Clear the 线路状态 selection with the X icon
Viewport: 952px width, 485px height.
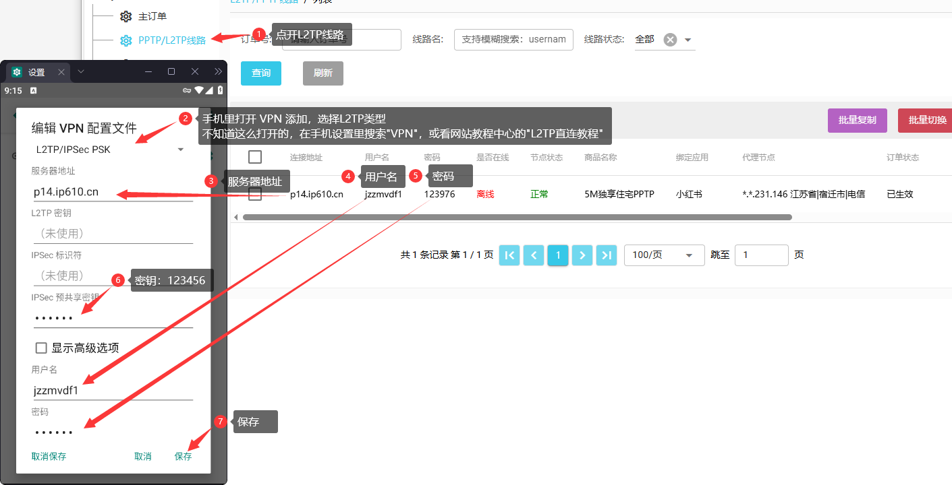point(670,40)
